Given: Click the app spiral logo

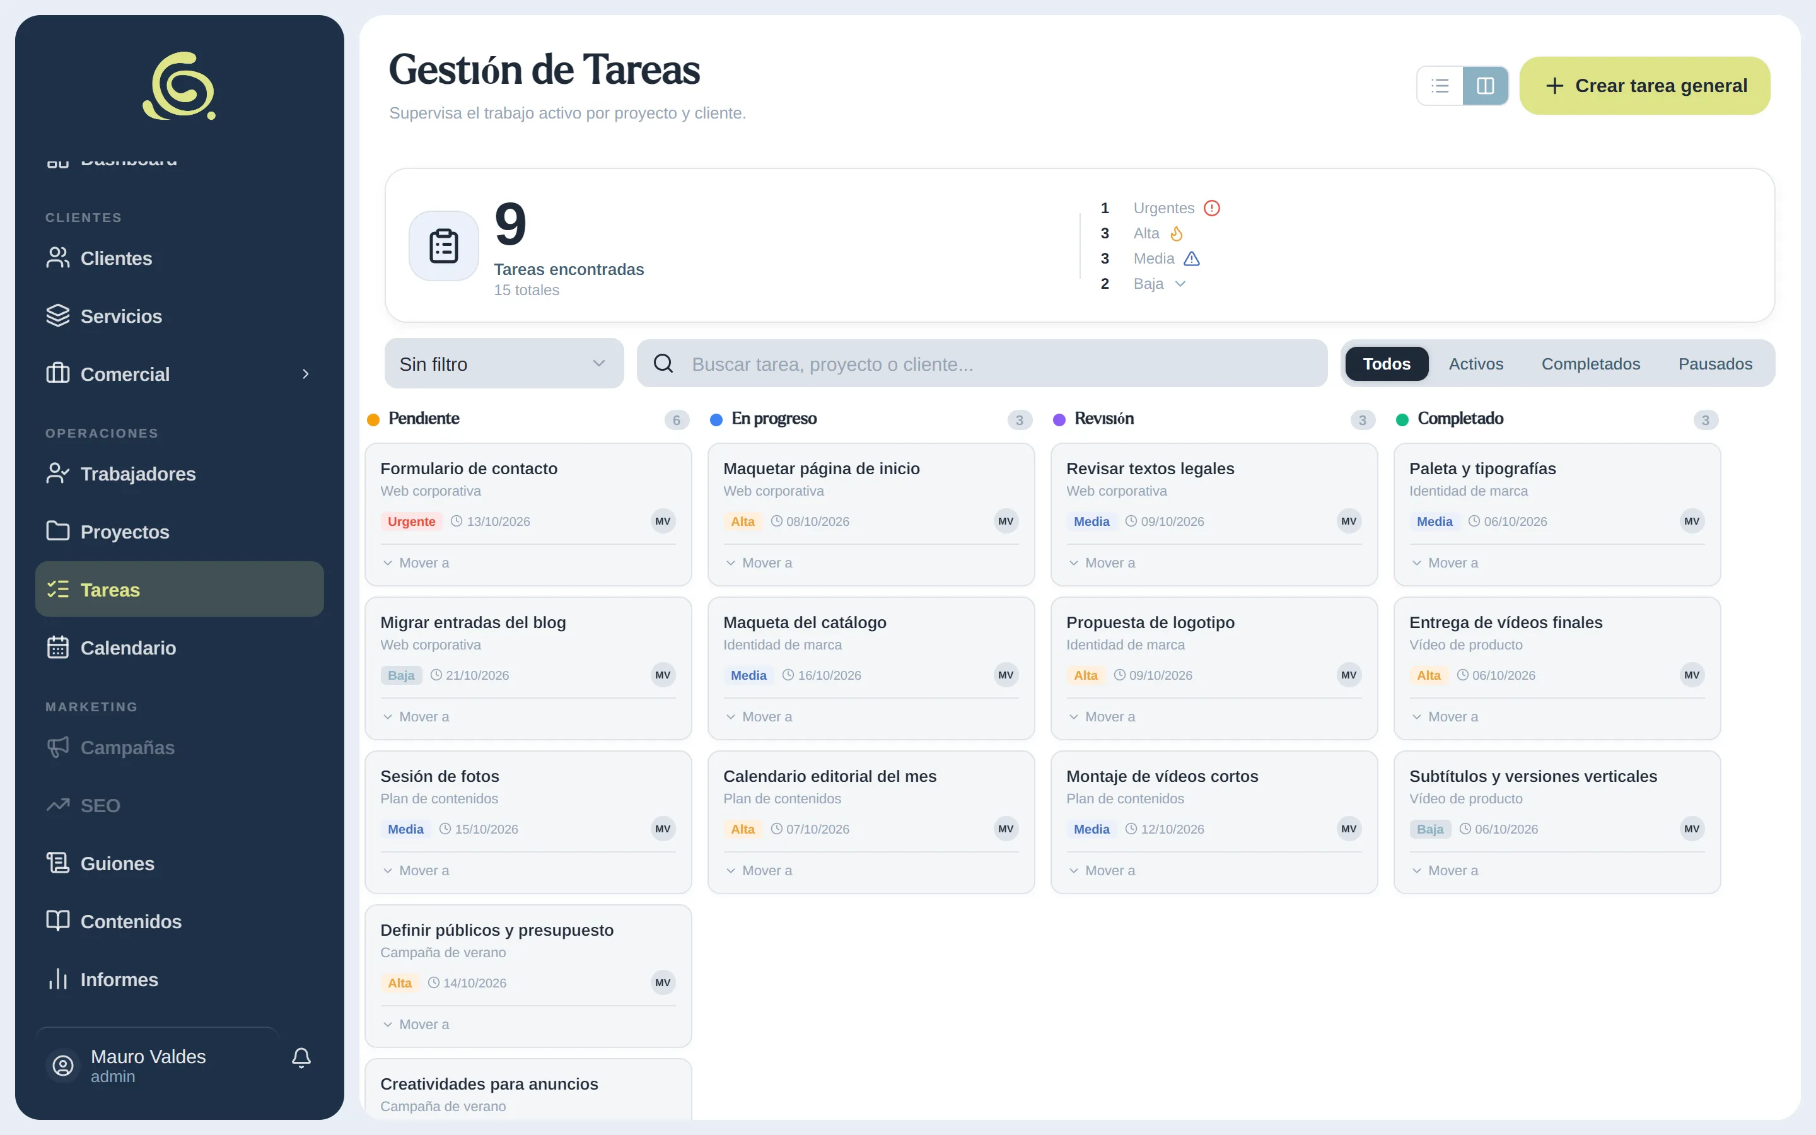Looking at the screenshot, I should point(179,86).
